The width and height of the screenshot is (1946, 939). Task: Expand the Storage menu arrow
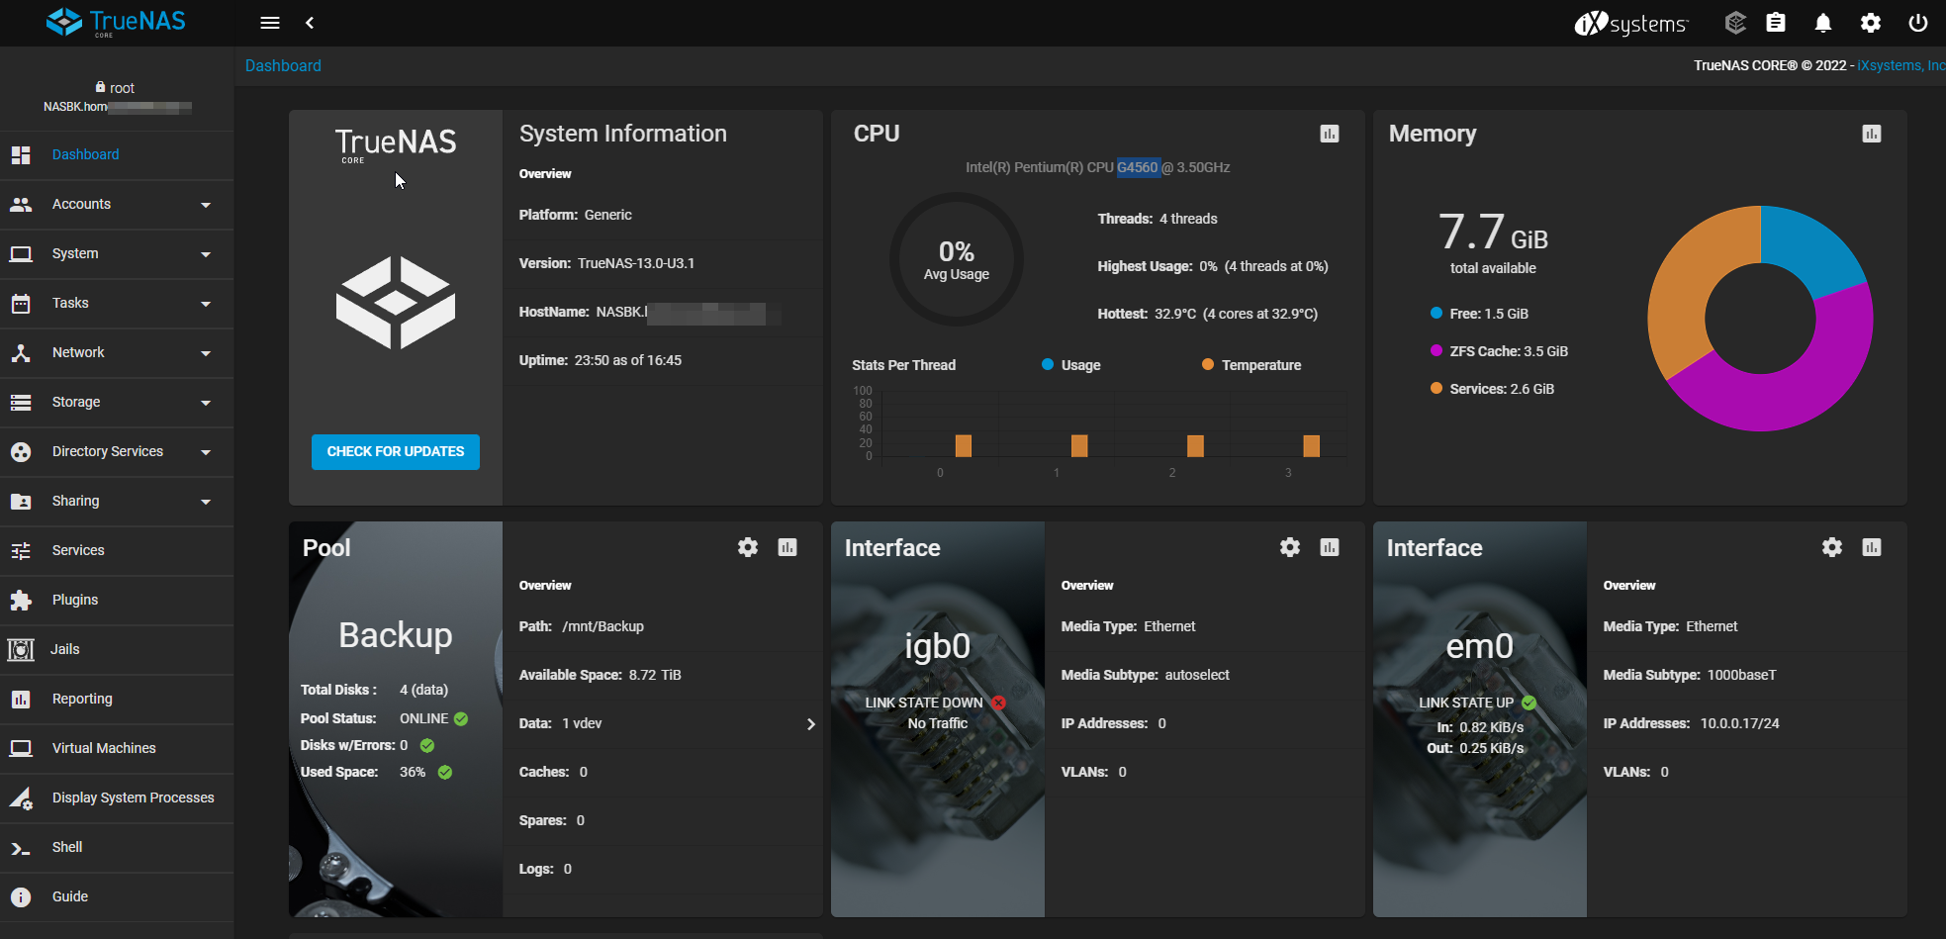206,403
